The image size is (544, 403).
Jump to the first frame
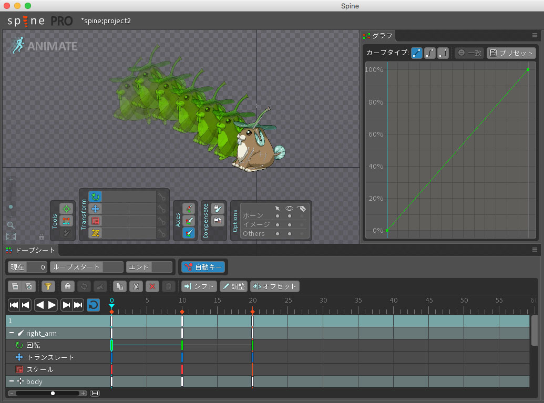coord(14,305)
